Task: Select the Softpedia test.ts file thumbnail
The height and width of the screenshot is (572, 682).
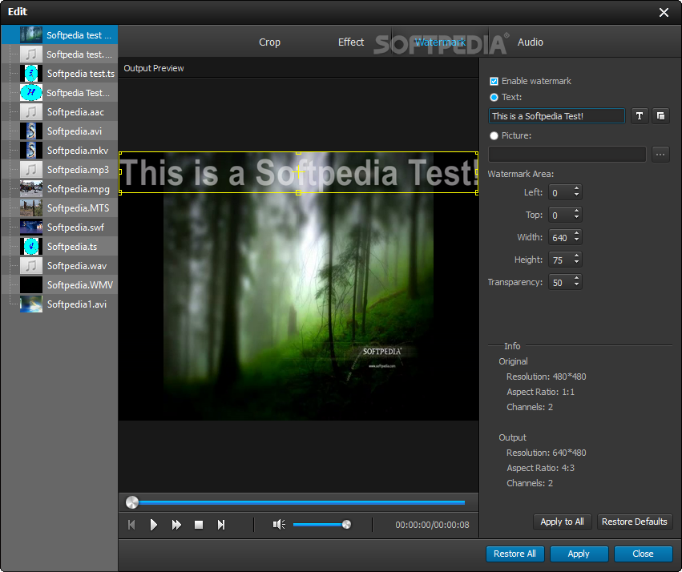Action: [31, 74]
